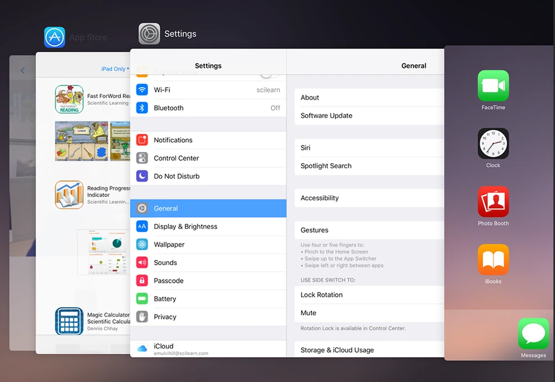Go back using the App Store chevron

click(x=23, y=71)
